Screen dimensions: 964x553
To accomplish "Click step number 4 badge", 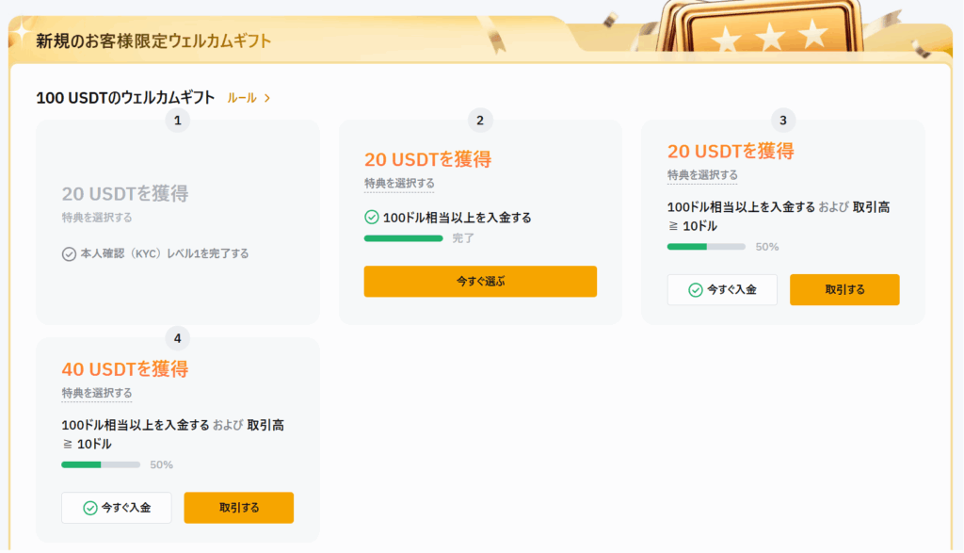I will click(x=177, y=338).
